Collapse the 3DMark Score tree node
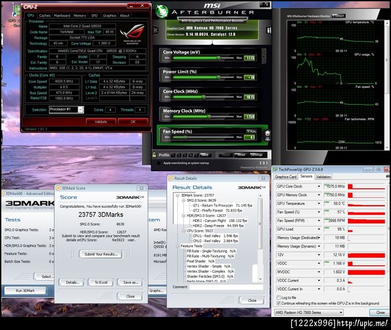 point(177,195)
